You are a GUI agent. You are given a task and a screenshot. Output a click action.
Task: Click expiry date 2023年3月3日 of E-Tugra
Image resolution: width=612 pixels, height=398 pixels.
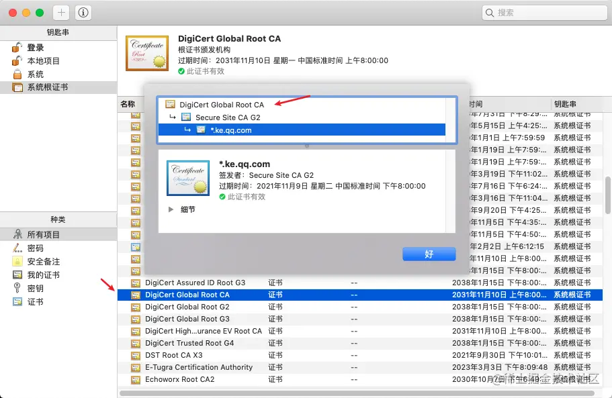[500, 367]
